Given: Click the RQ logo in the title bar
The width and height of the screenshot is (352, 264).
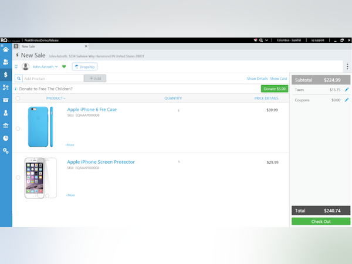Looking at the screenshot, I should coord(4,40).
